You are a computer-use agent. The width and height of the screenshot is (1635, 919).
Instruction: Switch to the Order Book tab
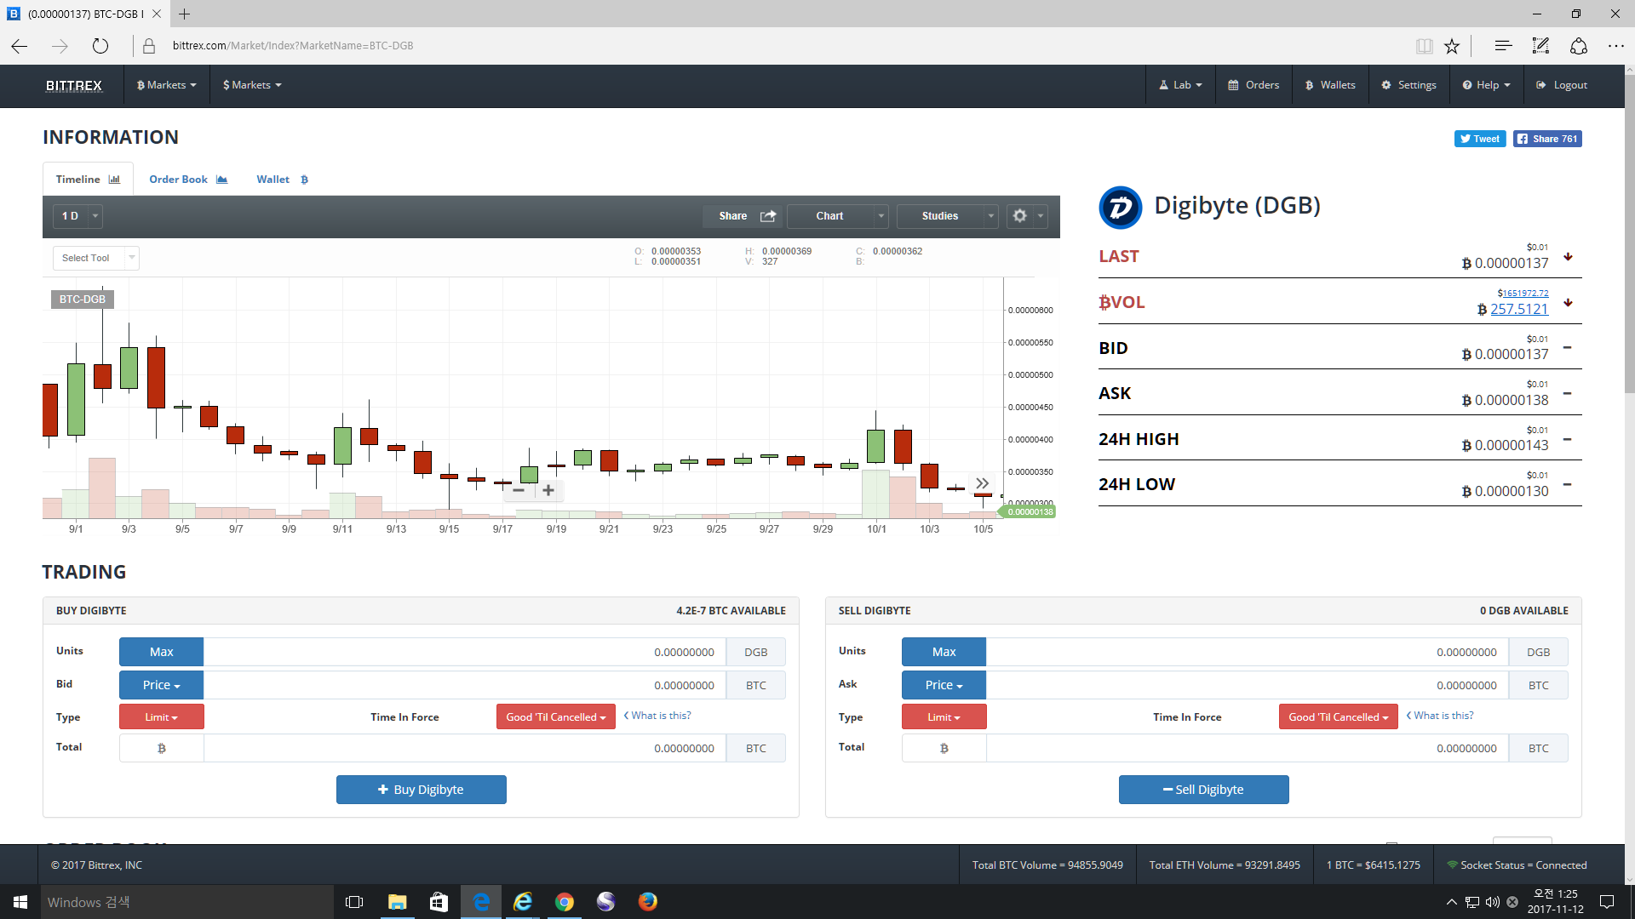(188, 180)
